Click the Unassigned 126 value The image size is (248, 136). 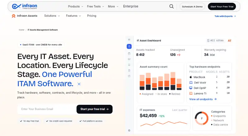[x=173, y=55]
